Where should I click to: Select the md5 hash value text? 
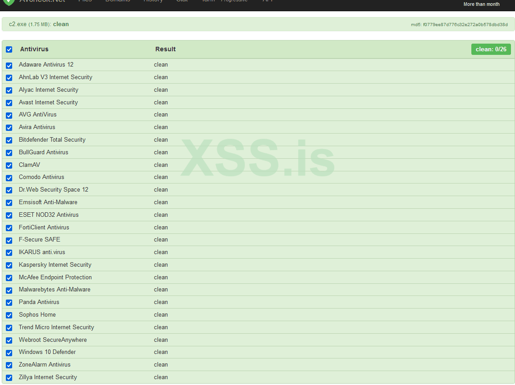click(x=465, y=25)
